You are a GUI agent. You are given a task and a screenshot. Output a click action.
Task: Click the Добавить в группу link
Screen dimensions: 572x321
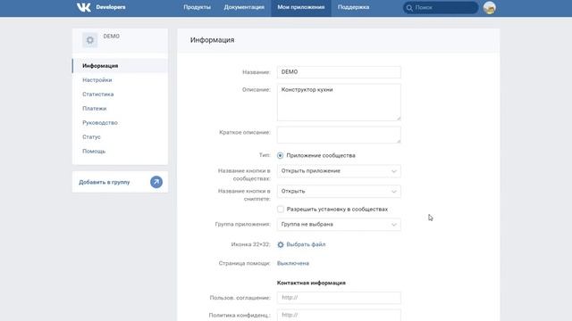pos(105,182)
